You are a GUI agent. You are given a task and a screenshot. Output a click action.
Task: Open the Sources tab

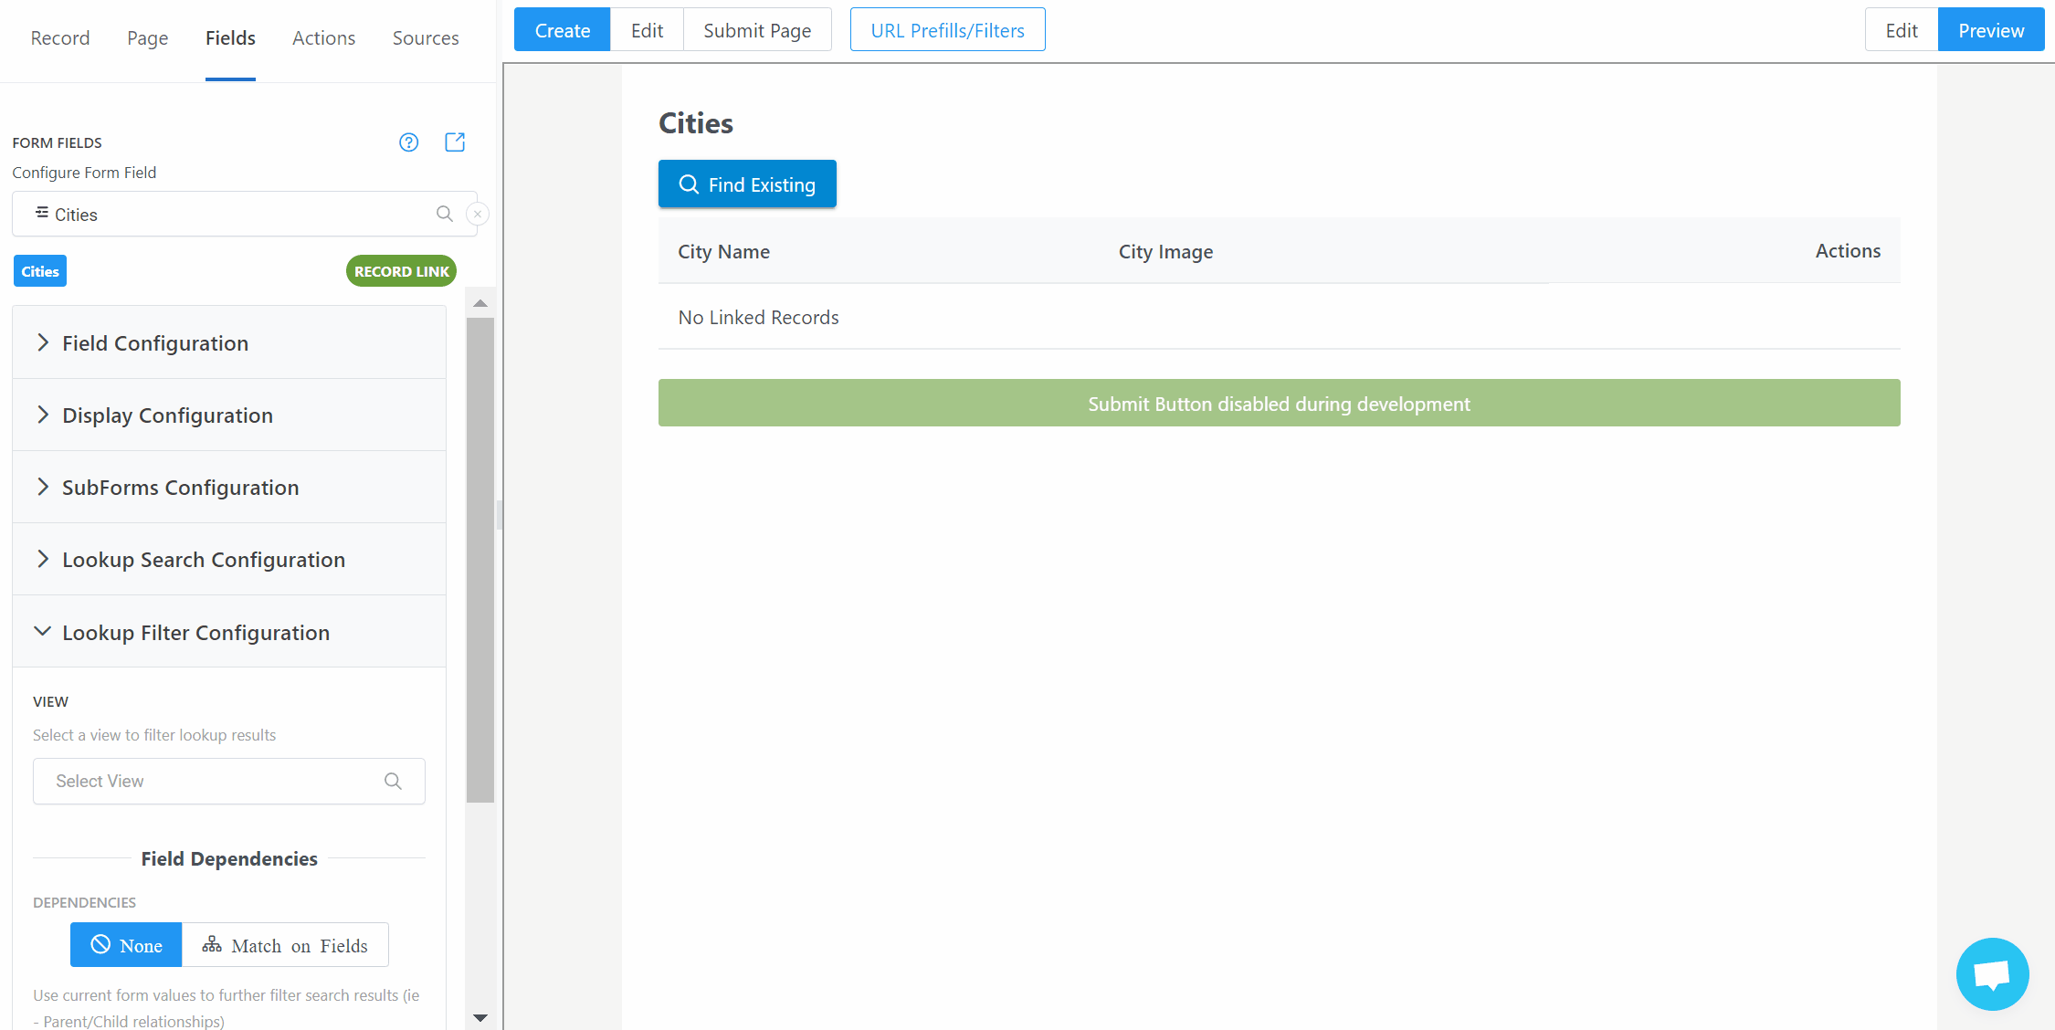click(426, 38)
